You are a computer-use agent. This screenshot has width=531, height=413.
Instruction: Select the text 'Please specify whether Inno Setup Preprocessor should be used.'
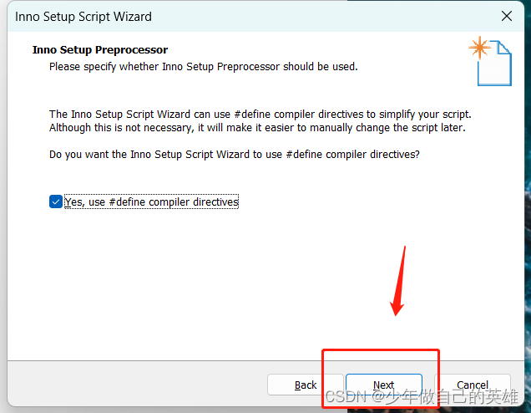203,66
